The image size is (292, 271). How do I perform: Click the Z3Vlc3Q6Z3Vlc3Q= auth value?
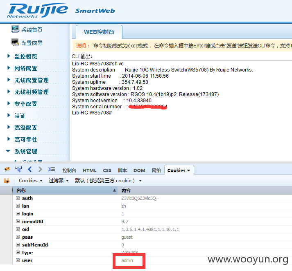[140, 198]
